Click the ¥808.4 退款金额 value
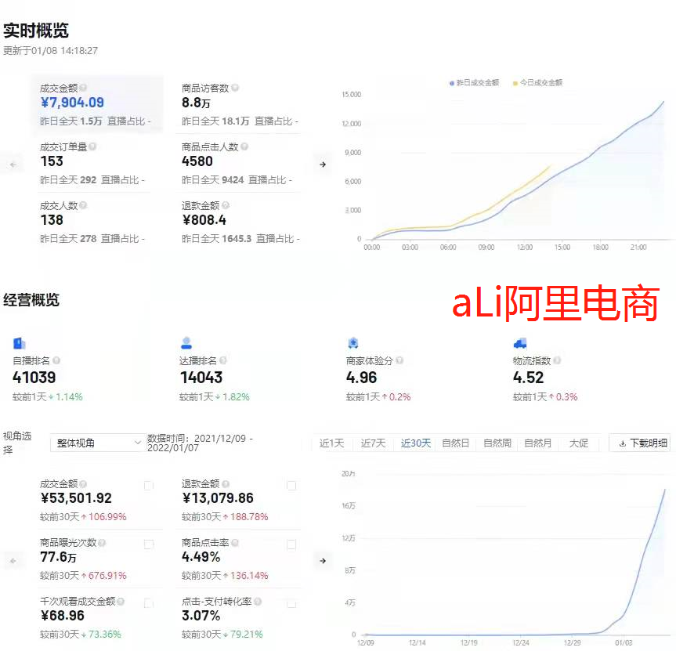Screen dimensions: 676x651 click(x=204, y=220)
